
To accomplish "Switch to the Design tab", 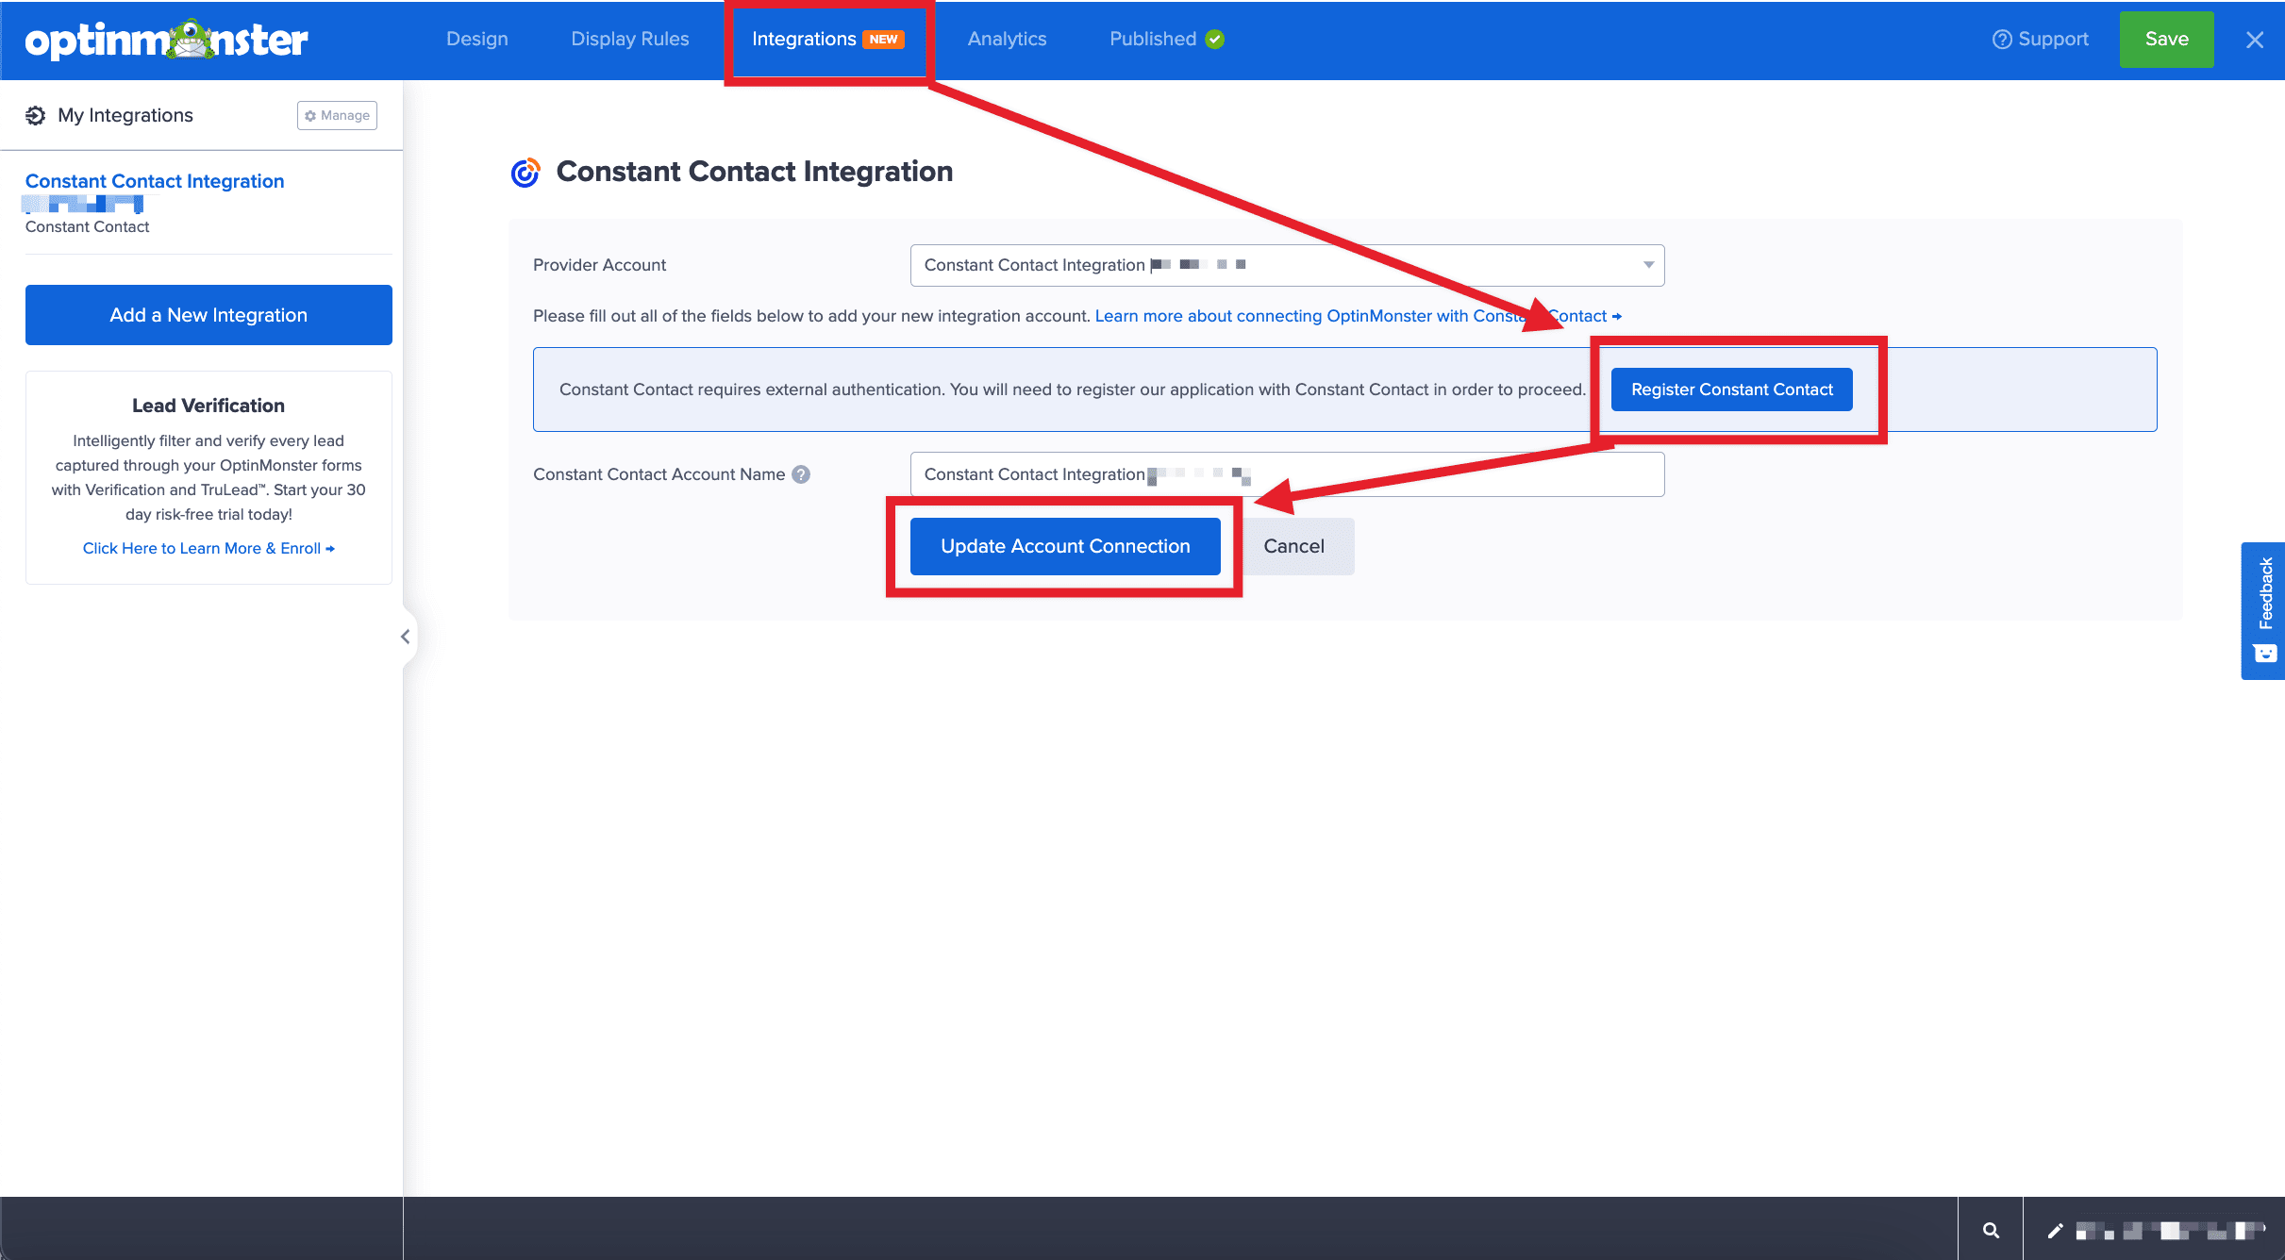I will (476, 39).
